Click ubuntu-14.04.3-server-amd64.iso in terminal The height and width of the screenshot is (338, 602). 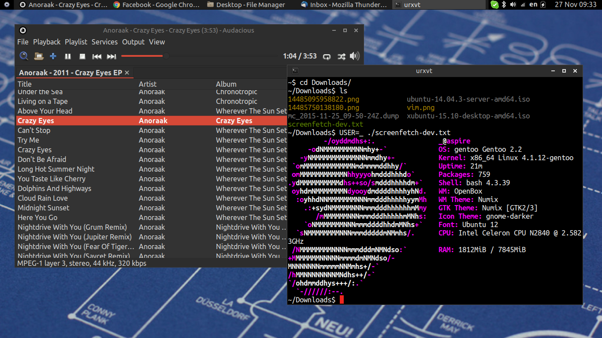pos(468,99)
